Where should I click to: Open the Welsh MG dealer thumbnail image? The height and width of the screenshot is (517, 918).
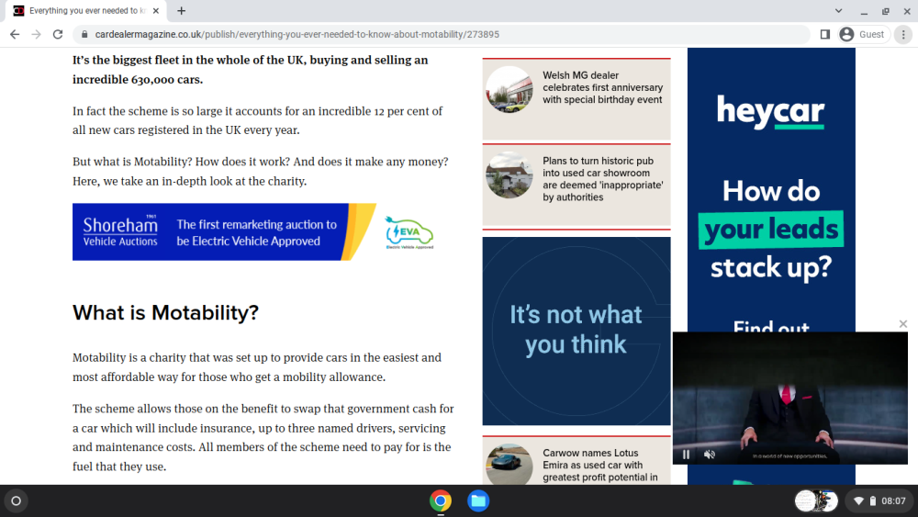pyautogui.click(x=509, y=90)
